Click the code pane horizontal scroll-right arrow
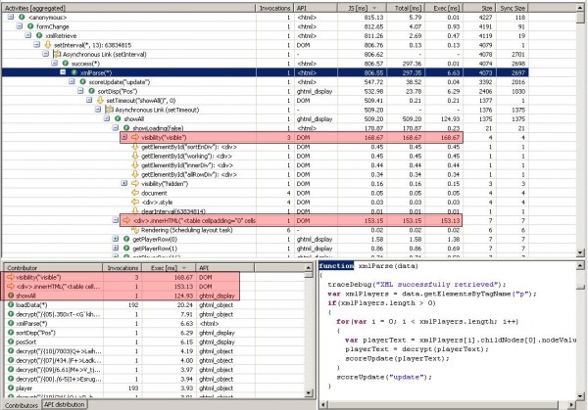The height and width of the screenshot is (410, 588). (x=571, y=404)
